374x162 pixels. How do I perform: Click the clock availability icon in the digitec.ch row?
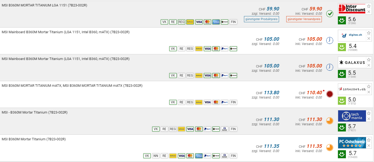330,40
